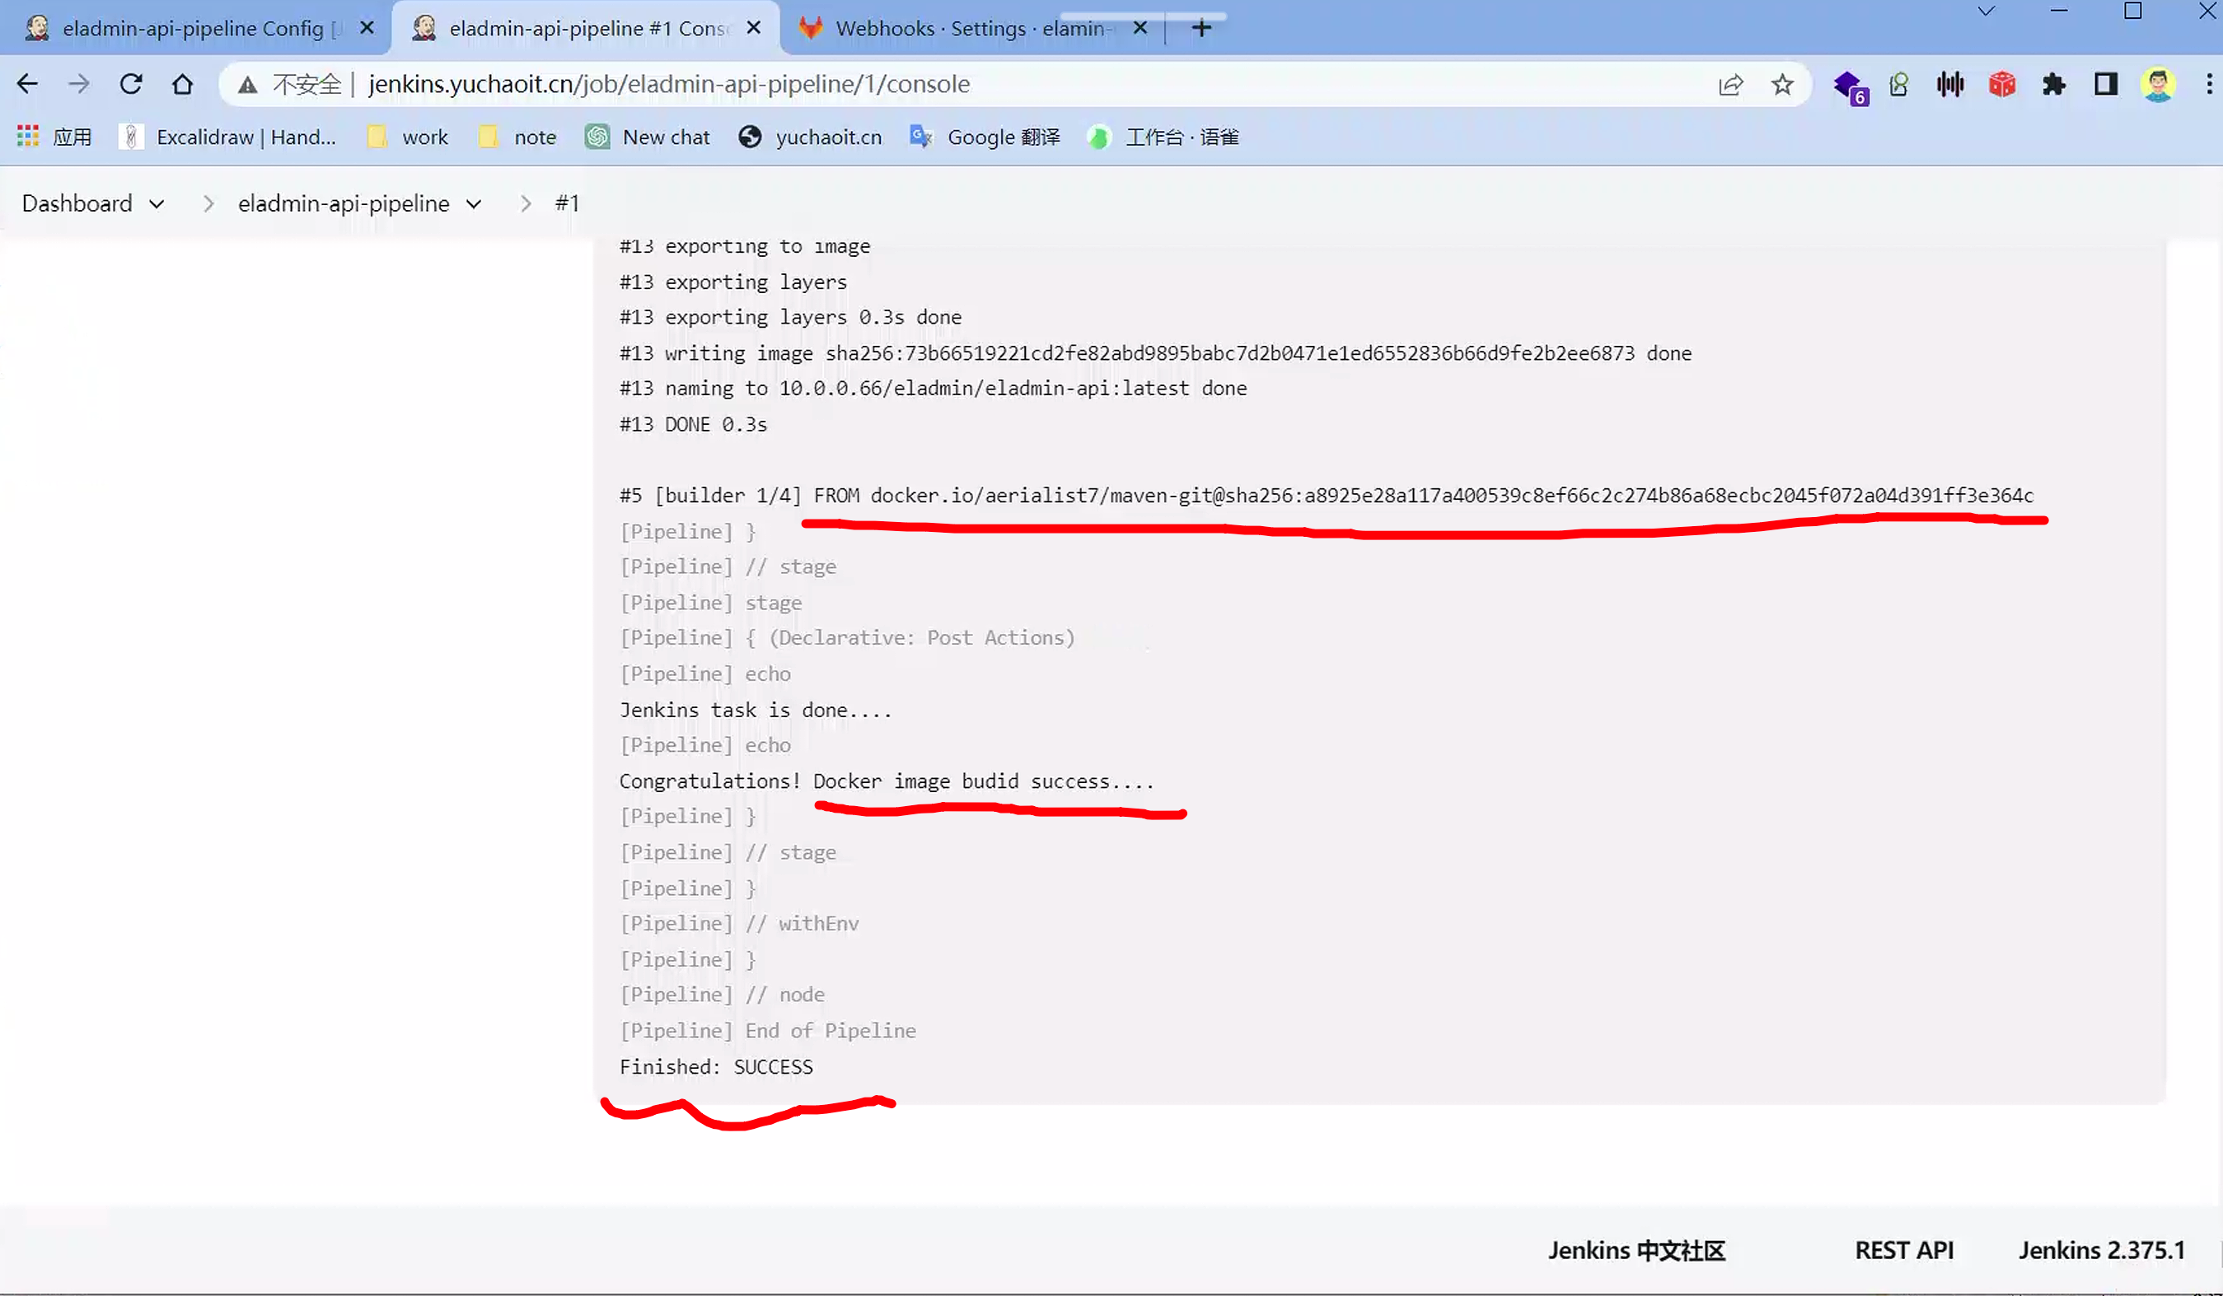Switch to Webhooks Settings tab
Image resolution: width=2223 pixels, height=1296 pixels.
tap(969, 28)
